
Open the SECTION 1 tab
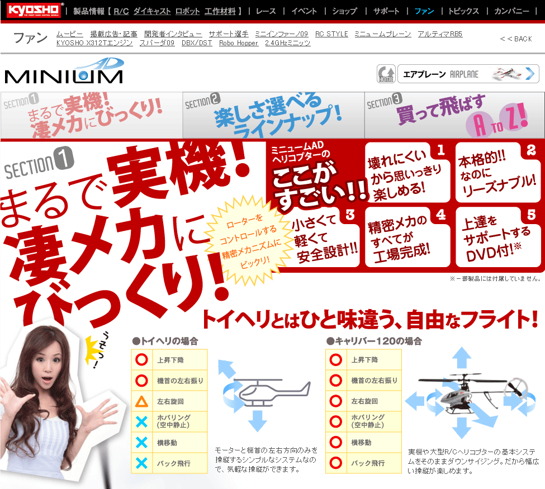92,115
